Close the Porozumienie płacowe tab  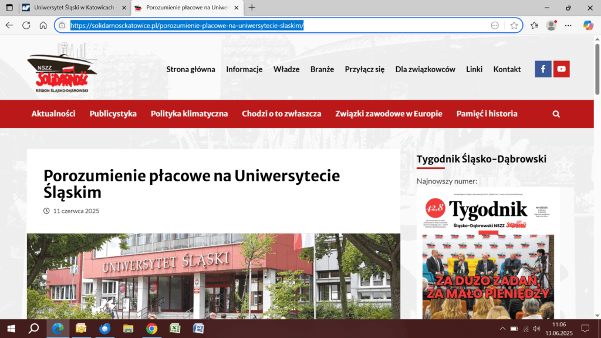click(236, 8)
